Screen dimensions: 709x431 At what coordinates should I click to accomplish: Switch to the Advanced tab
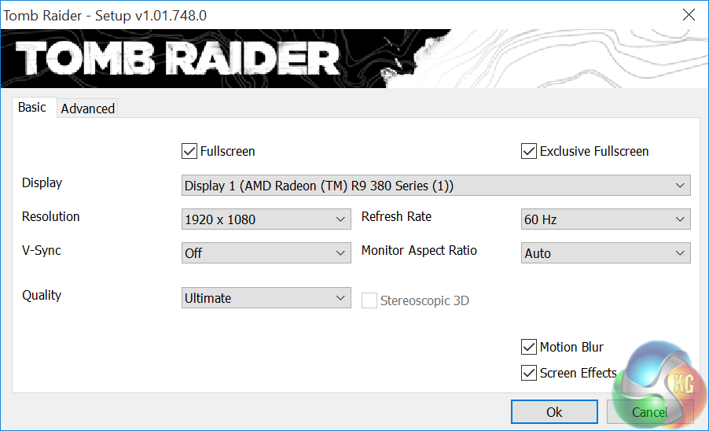[88, 109]
